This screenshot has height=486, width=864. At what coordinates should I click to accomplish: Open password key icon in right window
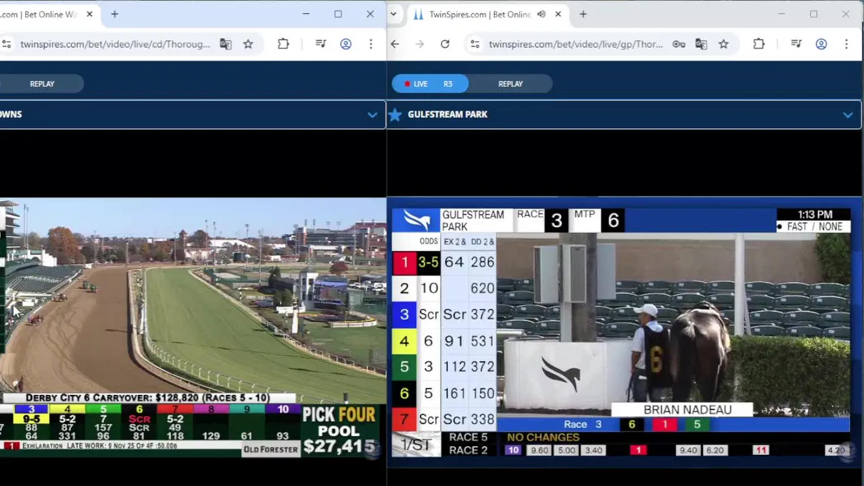pyautogui.click(x=679, y=44)
